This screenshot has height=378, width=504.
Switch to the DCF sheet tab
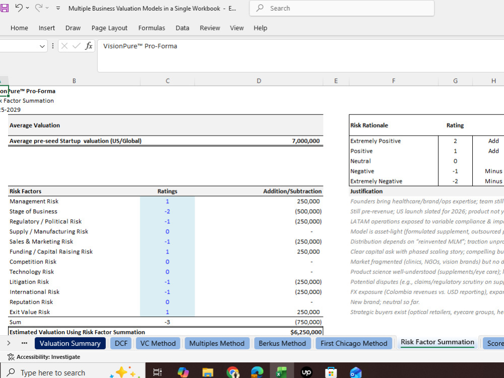(121, 343)
